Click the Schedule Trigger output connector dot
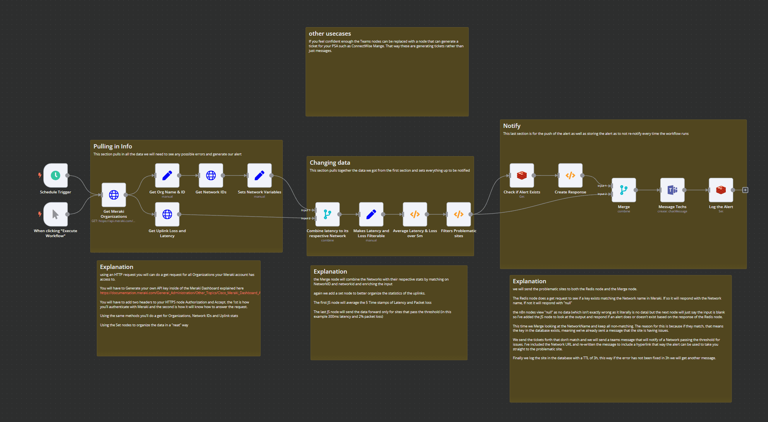Image resolution: width=768 pixels, height=422 pixels. pos(67,175)
